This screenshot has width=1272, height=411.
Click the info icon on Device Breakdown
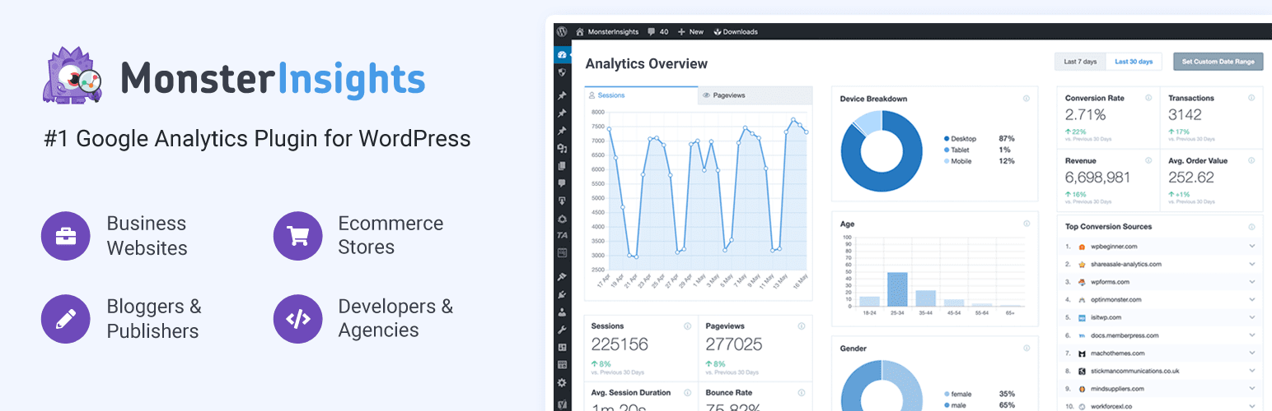click(x=1026, y=99)
